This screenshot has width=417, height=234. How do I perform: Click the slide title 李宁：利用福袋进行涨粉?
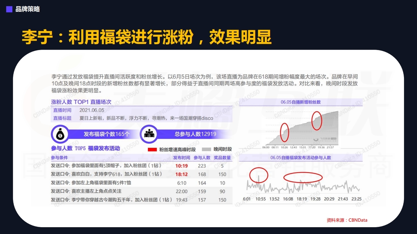pos(147,37)
